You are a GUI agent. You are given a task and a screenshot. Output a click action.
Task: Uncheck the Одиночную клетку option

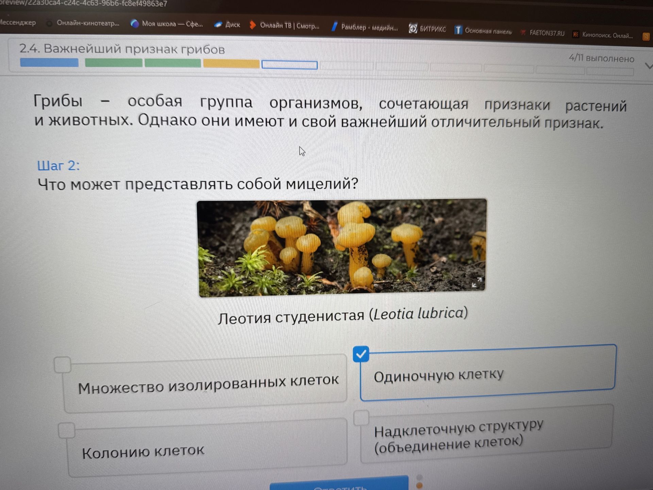click(361, 354)
